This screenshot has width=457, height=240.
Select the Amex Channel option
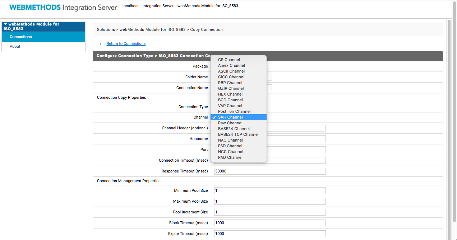(239, 65)
